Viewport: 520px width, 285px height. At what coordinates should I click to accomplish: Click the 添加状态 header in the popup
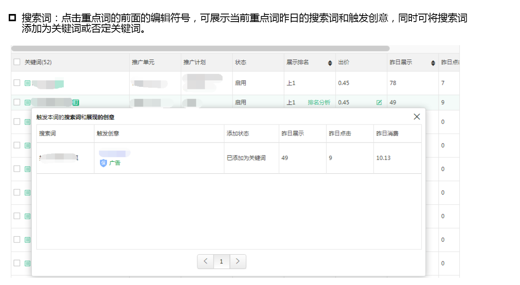click(238, 134)
